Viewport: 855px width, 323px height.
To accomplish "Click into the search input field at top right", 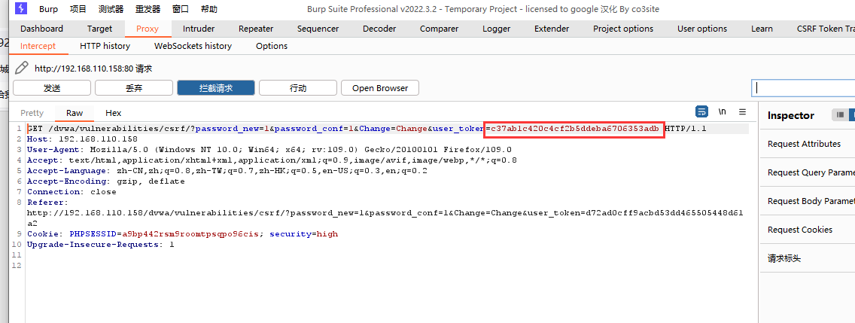I will tap(803, 88).
